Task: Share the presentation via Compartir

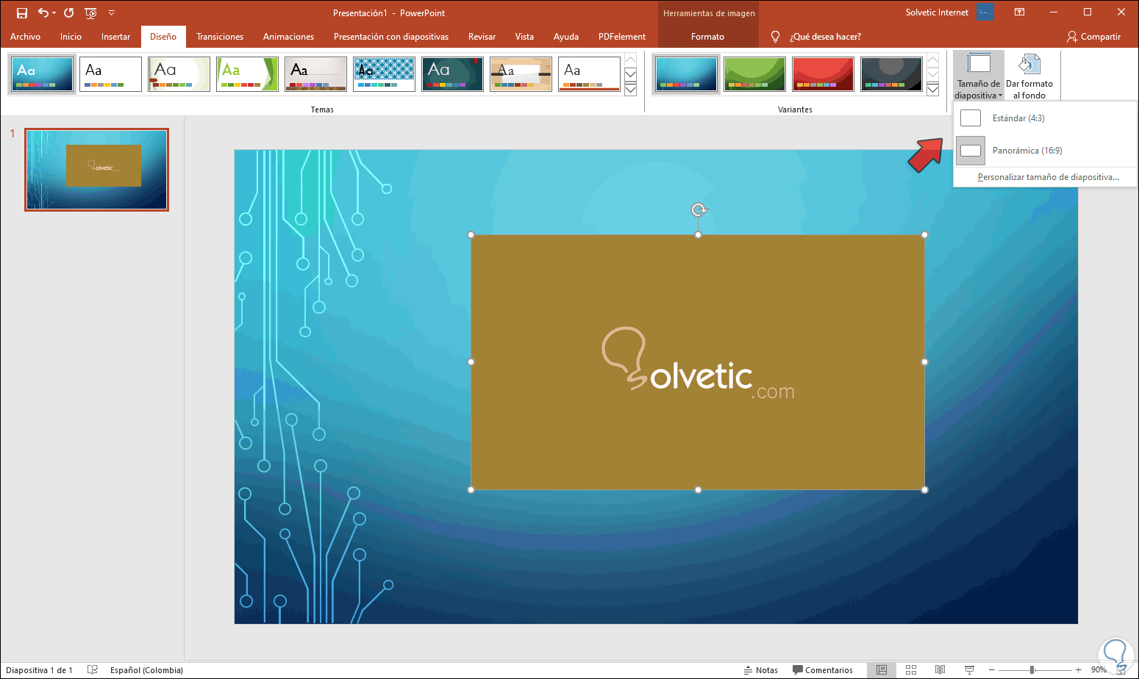Action: click(1093, 37)
